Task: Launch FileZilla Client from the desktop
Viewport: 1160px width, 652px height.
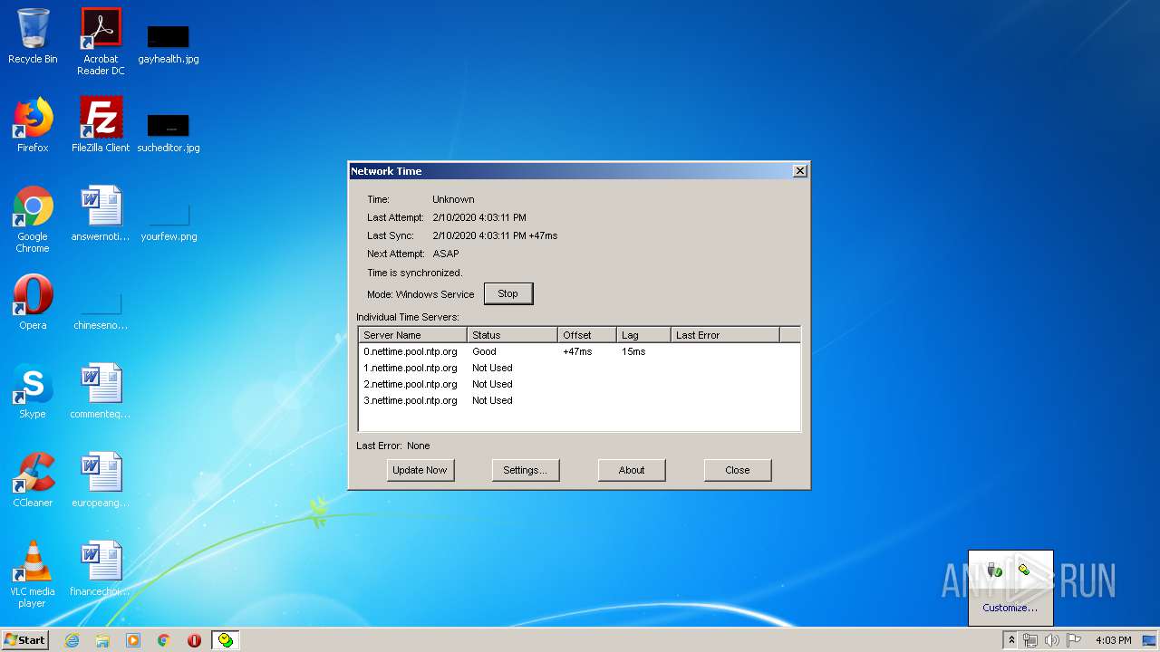Action: coord(101,125)
